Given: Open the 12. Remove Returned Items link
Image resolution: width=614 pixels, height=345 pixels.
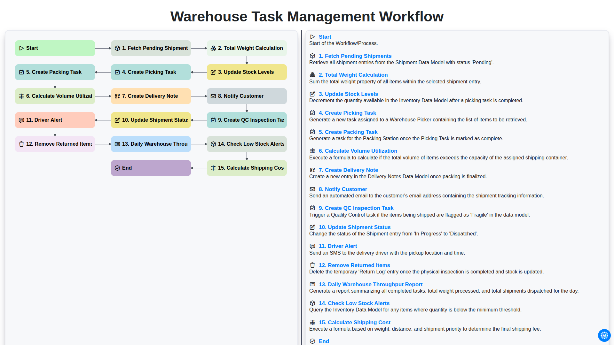Looking at the screenshot, I should click(x=354, y=265).
